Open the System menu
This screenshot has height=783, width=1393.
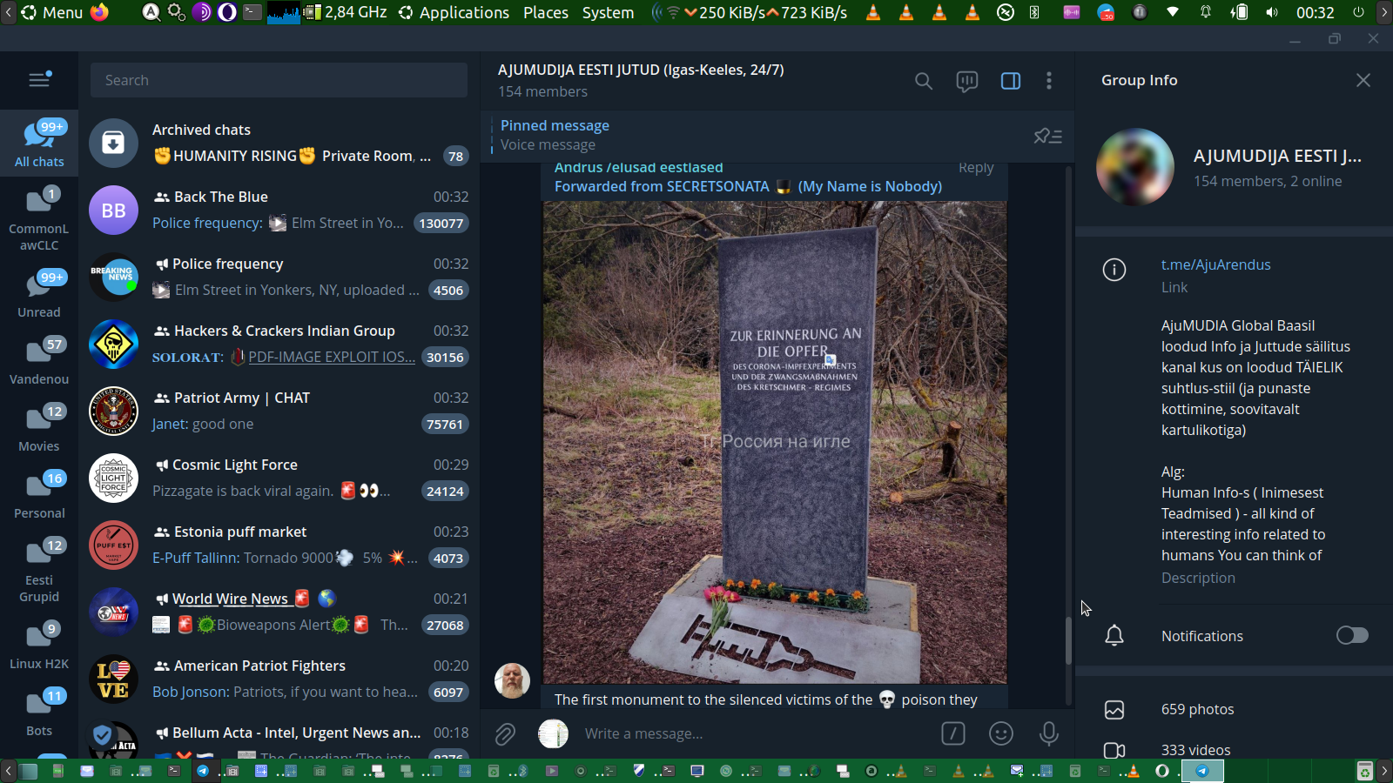coord(608,12)
